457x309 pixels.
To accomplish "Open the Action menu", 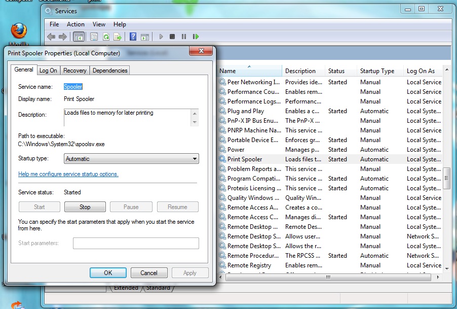I will click(75, 24).
